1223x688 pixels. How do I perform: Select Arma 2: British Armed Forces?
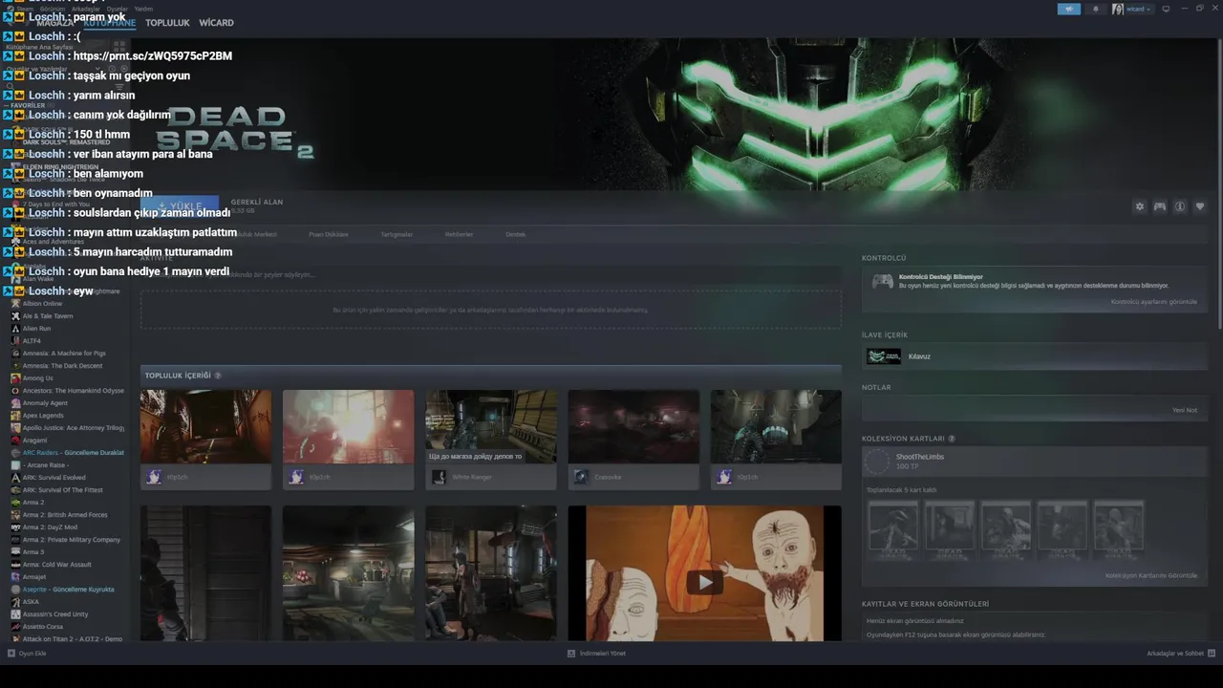click(67, 515)
